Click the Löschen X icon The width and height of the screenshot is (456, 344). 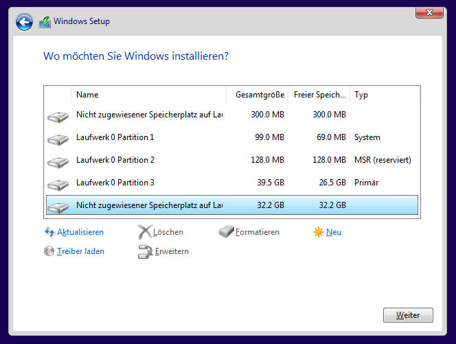144,232
